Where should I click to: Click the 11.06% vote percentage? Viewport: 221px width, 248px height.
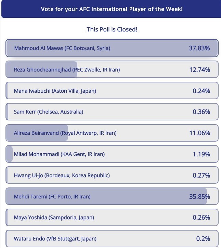pyautogui.click(x=199, y=133)
